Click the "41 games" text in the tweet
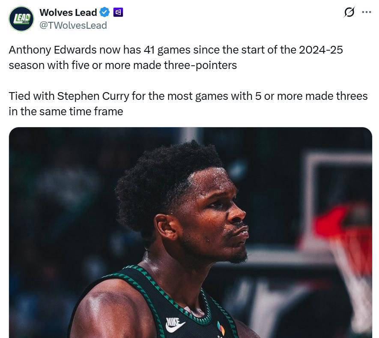The image size is (379, 338). (x=167, y=50)
